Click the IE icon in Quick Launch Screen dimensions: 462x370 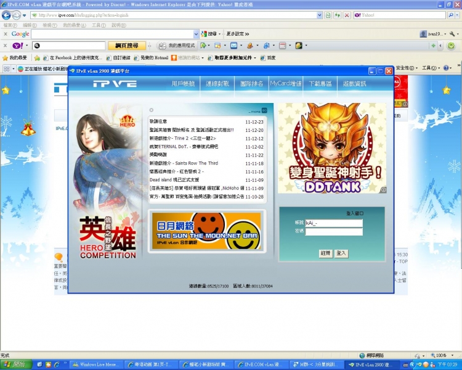click(57, 364)
